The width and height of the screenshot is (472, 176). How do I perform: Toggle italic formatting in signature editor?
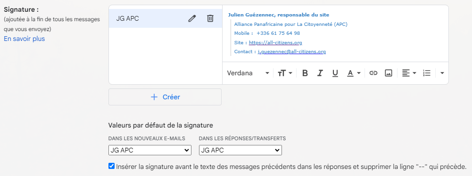click(320, 73)
